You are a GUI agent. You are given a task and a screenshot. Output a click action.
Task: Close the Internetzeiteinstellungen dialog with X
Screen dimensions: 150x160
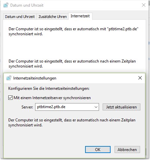(140, 78)
